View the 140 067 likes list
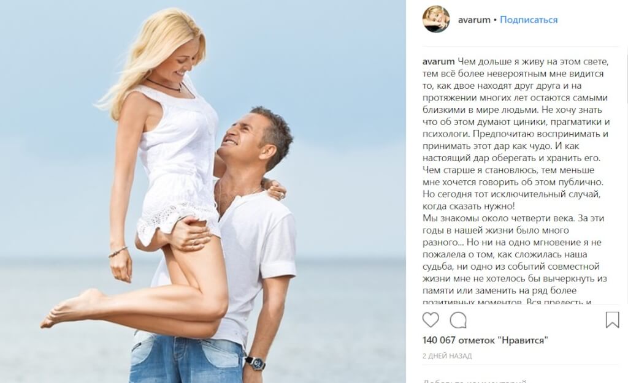This screenshot has width=628, height=383. 485,340
